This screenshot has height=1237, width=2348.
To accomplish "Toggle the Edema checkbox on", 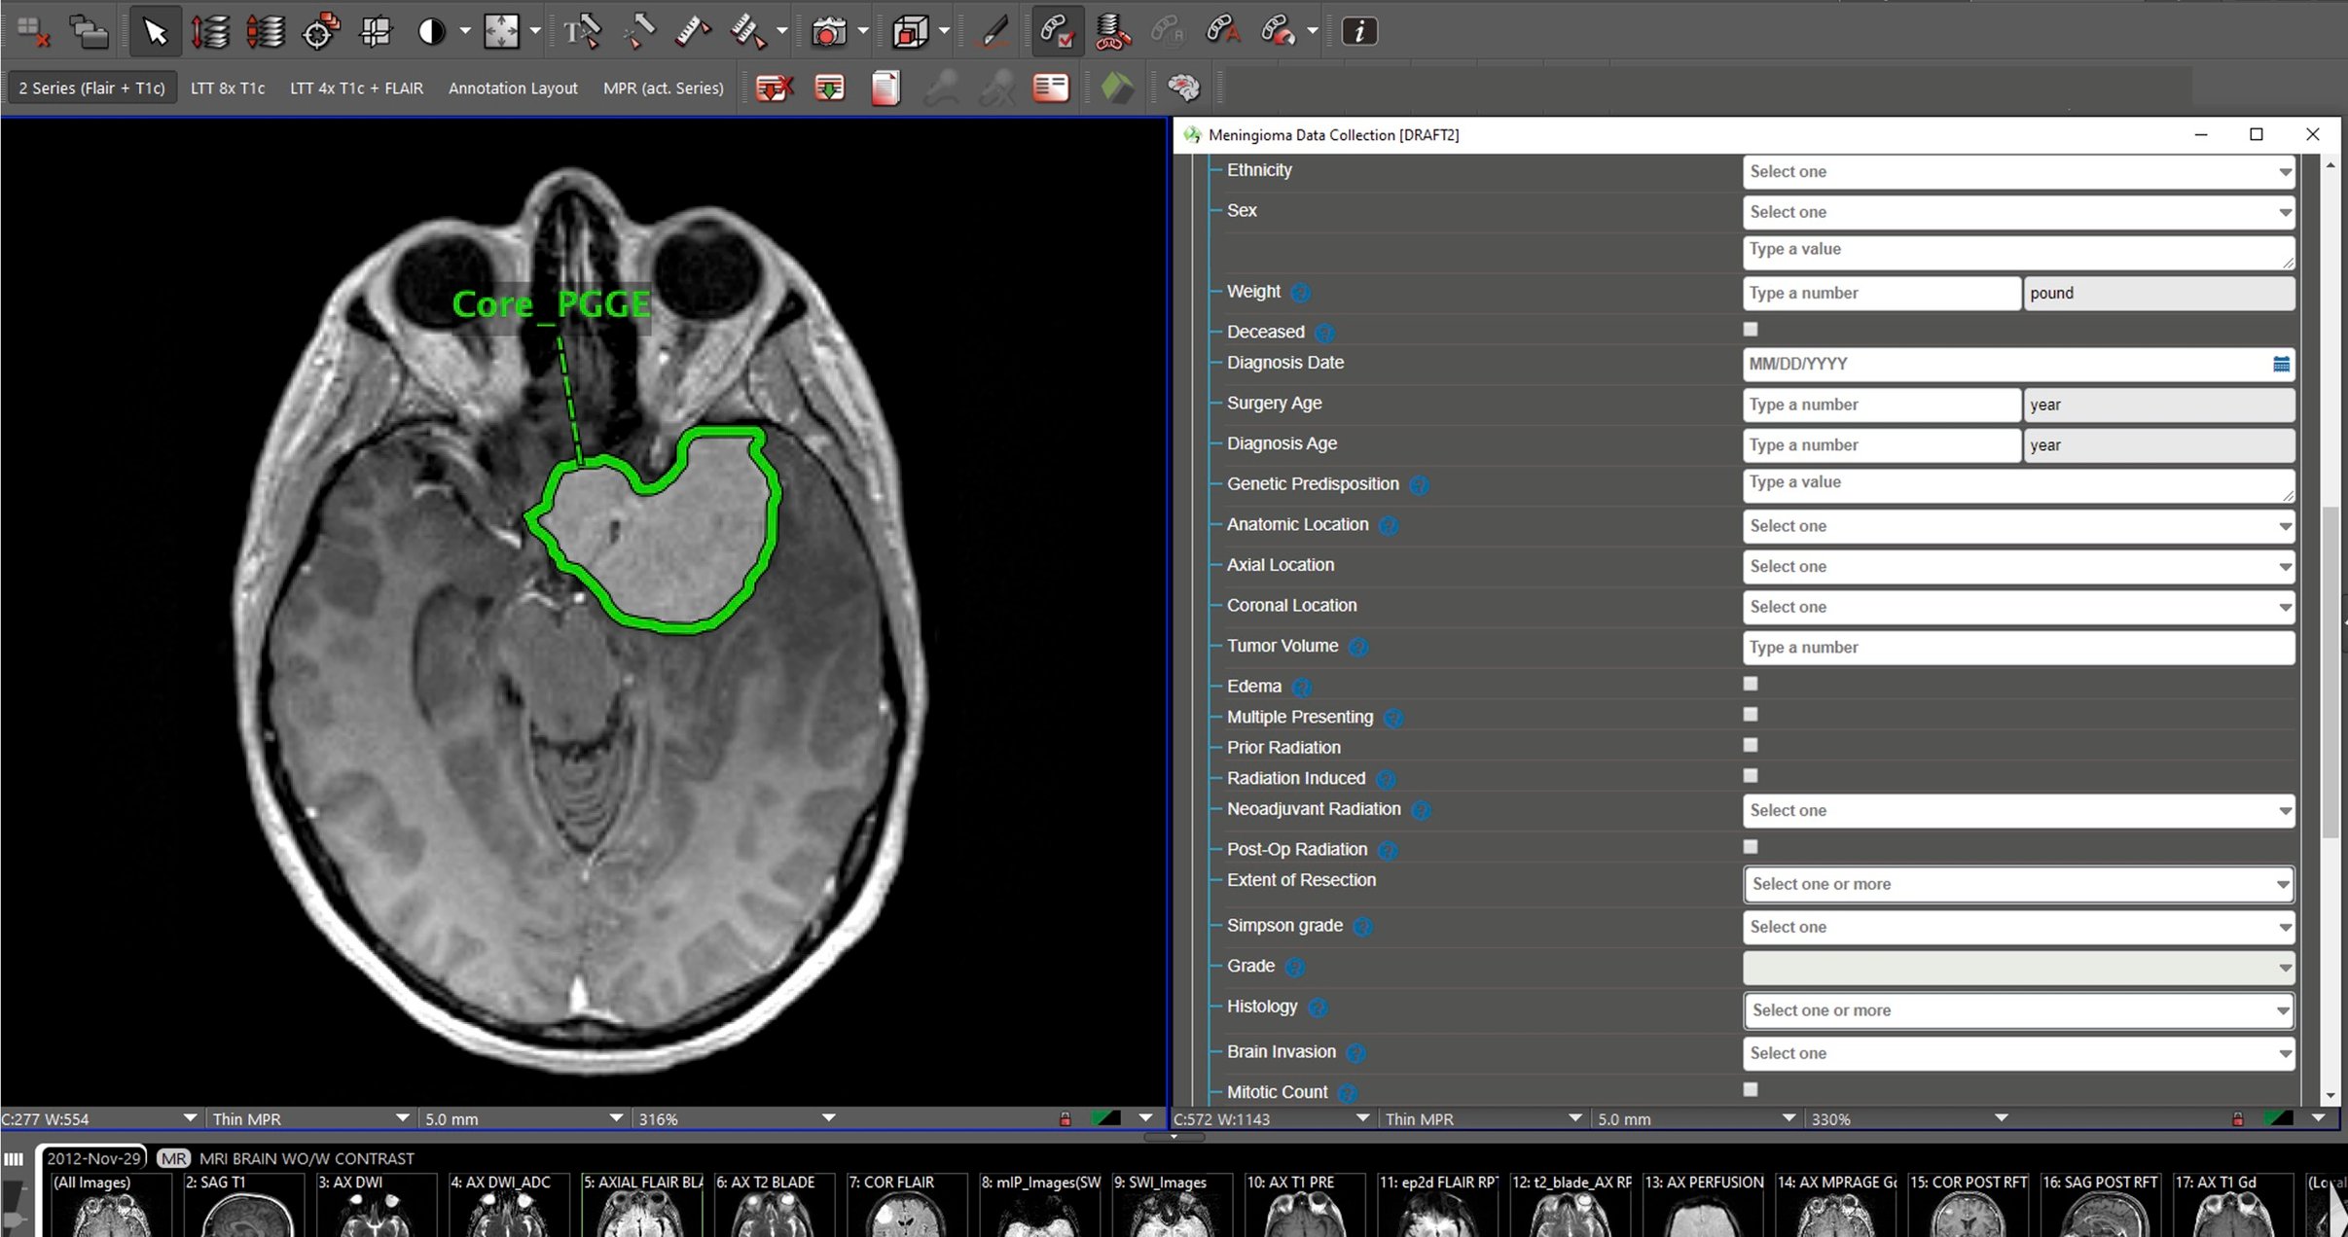I will [1749, 684].
